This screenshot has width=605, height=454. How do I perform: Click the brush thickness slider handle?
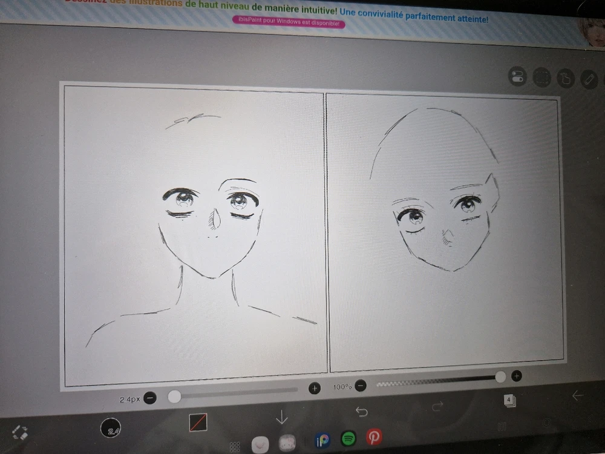[x=174, y=396]
